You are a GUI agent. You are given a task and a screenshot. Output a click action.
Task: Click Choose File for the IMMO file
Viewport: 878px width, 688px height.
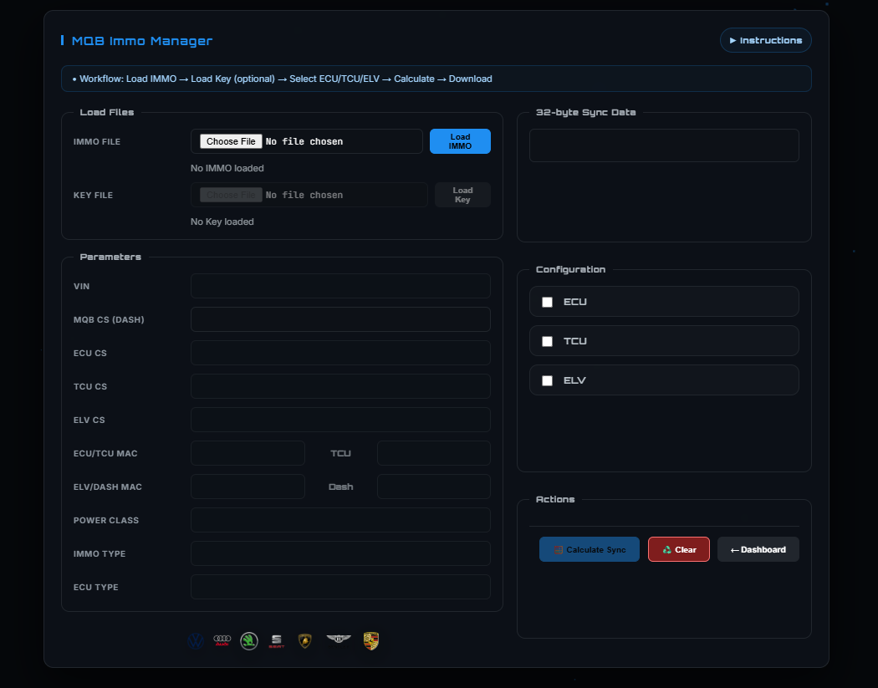(x=229, y=140)
